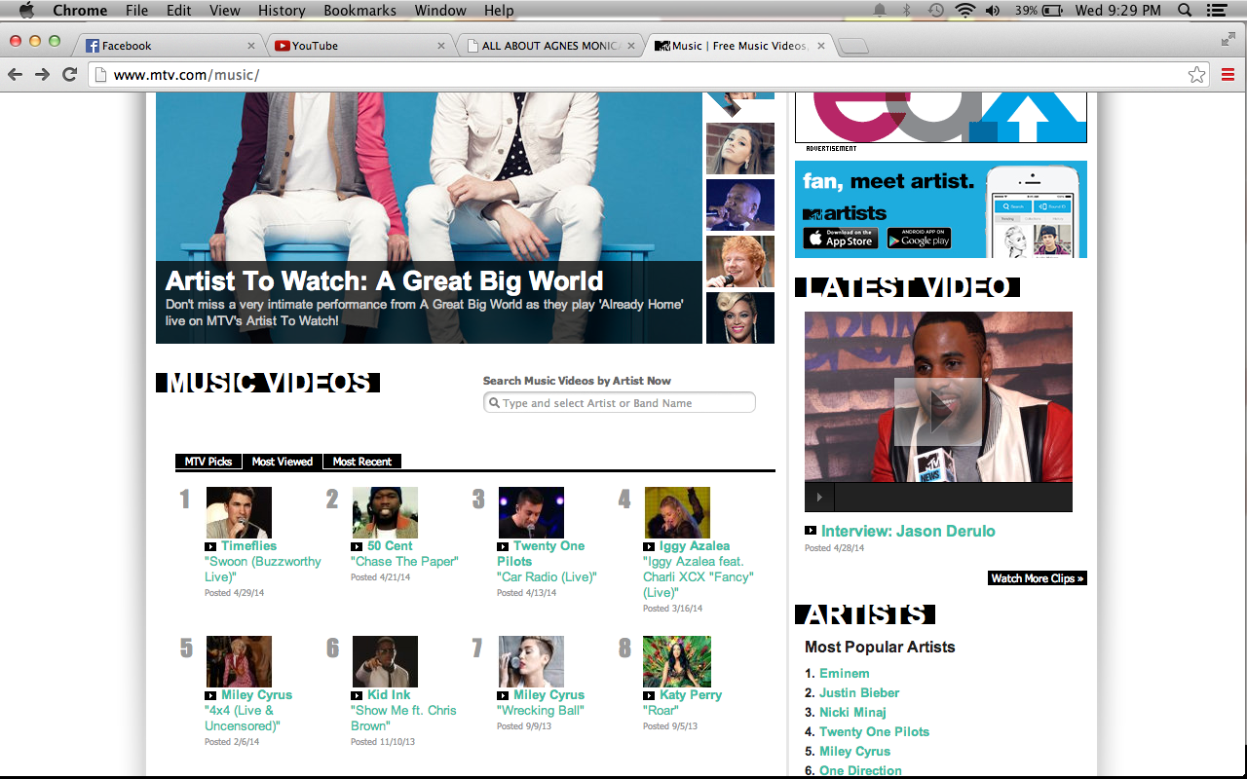This screenshot has height=779, width=1247.
Task: Open the Eminem artist link
Action: tap(844, 673)
